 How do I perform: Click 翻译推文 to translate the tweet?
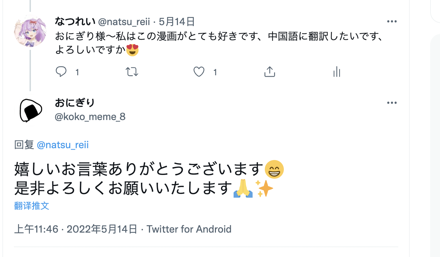pos(32,206)
